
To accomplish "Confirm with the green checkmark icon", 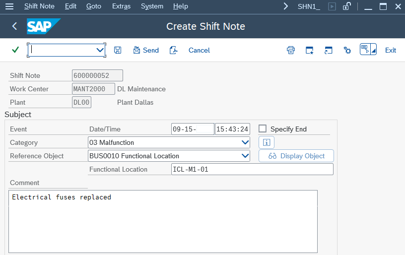I will (15, 50).
